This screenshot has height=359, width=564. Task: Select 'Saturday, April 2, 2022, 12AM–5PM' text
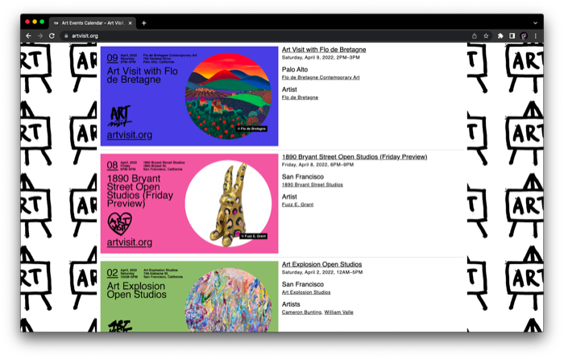[322, 272]
